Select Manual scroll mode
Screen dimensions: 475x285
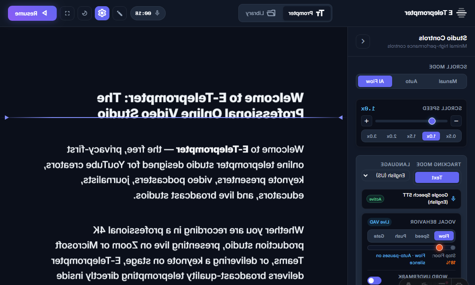[448, 81]
